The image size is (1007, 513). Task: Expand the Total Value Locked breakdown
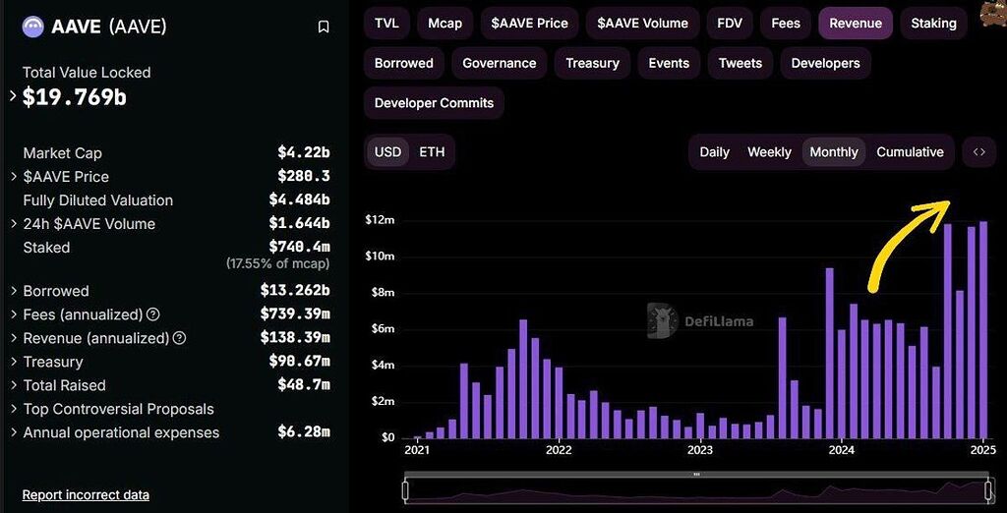click(x=13, y=96)
